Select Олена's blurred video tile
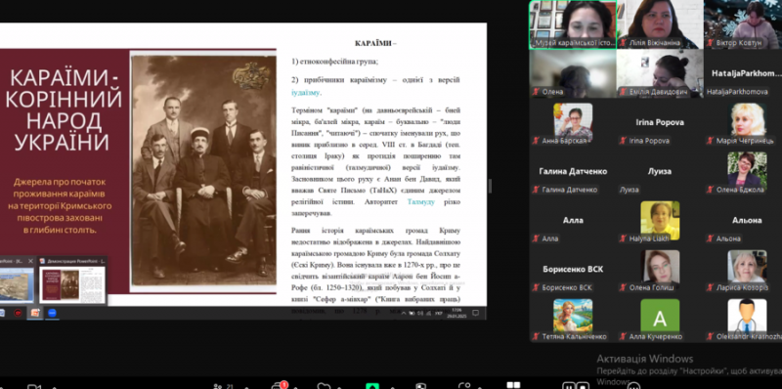 click(x=573, y=72)
